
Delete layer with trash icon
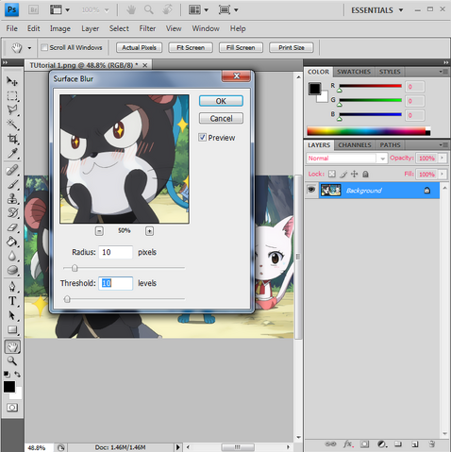432,444
